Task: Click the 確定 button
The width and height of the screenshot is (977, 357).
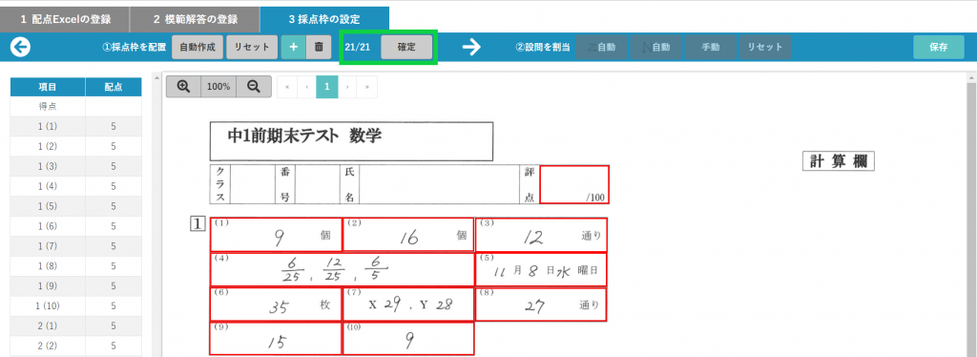Action: pos(406,48)
